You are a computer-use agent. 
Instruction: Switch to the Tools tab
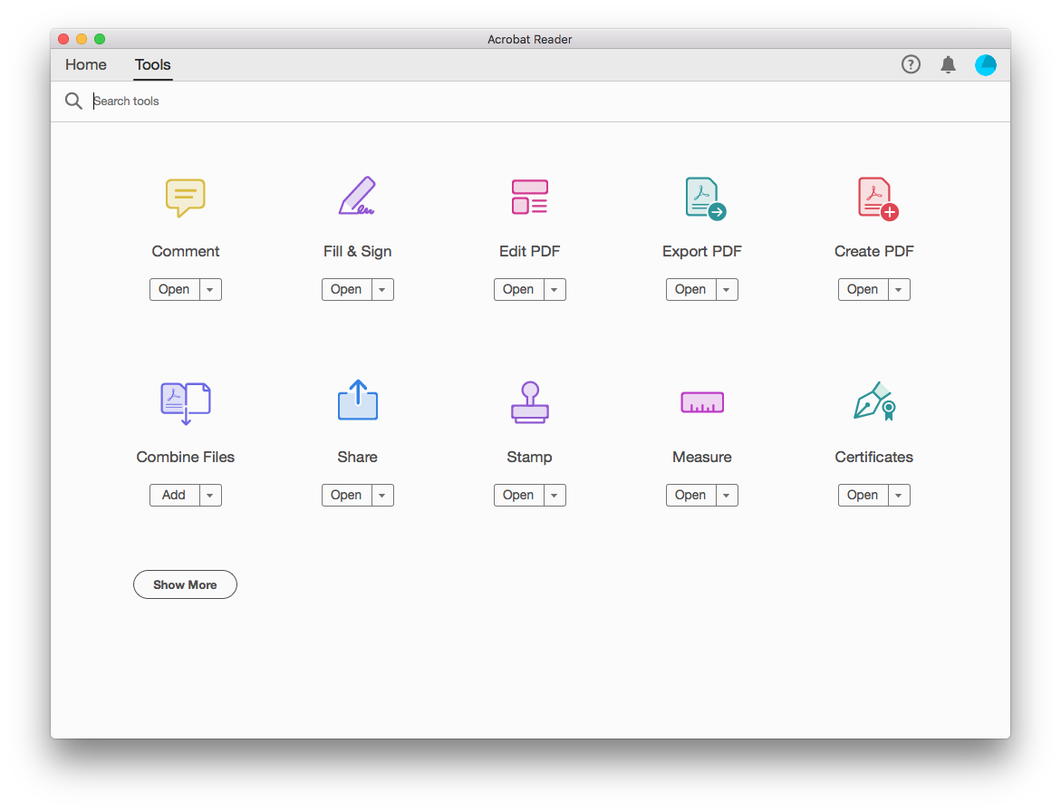click(153, 65)
